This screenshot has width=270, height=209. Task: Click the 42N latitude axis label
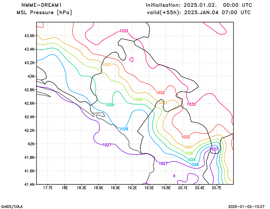(x=31, y=144)
